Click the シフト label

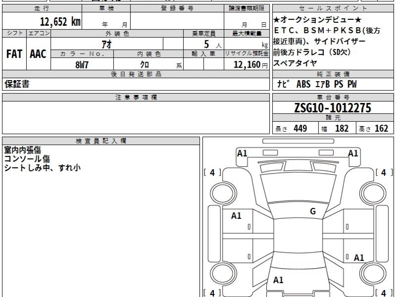tap(15, 33)
